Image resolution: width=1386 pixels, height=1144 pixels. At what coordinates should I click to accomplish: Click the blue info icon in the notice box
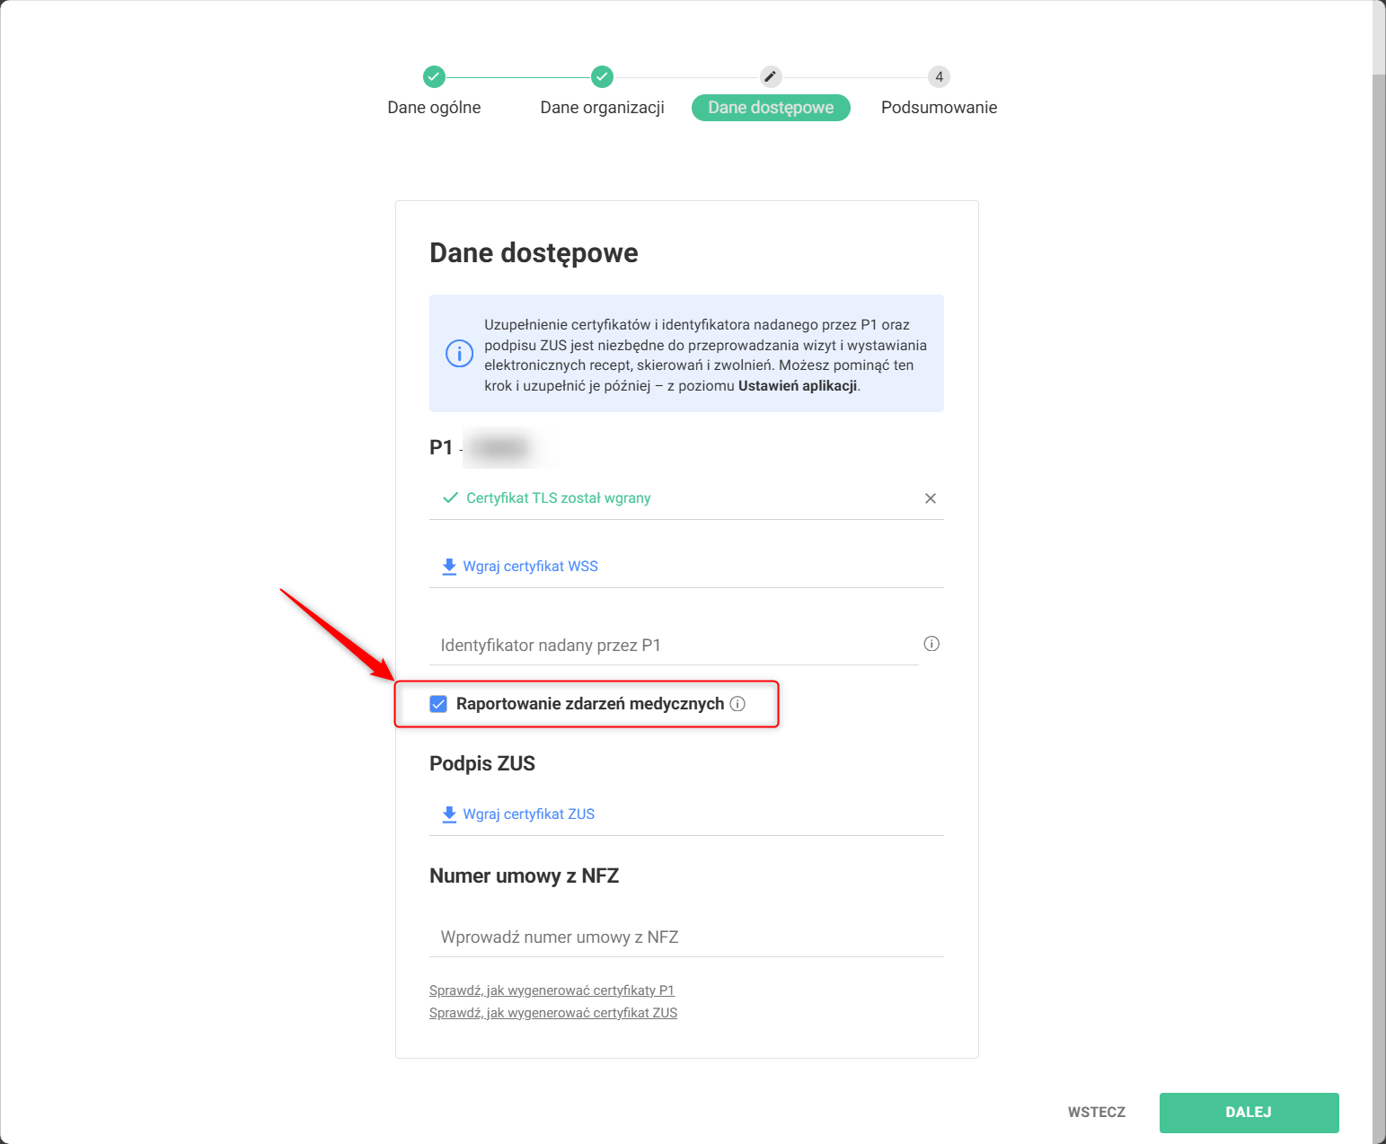click(460, 354)
